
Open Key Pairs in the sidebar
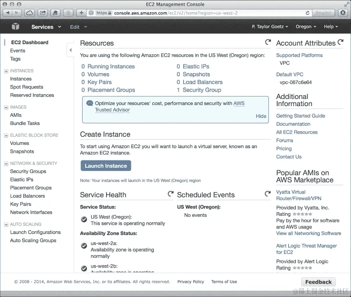pyautogui.click(x=21, y=204)
